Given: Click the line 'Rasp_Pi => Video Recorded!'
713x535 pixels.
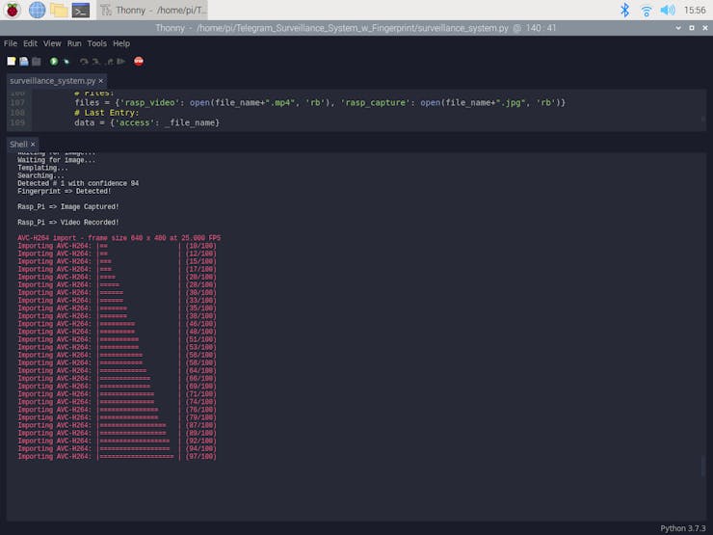Looking at the screenshot, I should (x=68, y=223).
